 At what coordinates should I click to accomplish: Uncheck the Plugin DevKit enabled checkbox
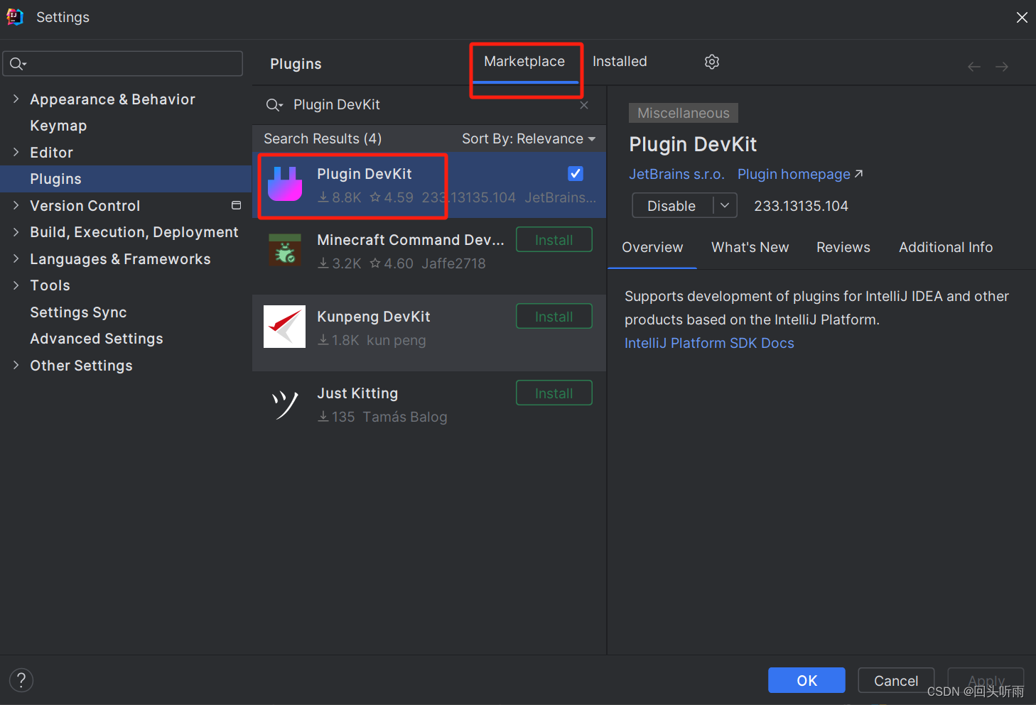(576, 173)
